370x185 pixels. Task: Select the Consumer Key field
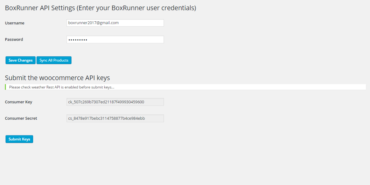pos(115,102)
